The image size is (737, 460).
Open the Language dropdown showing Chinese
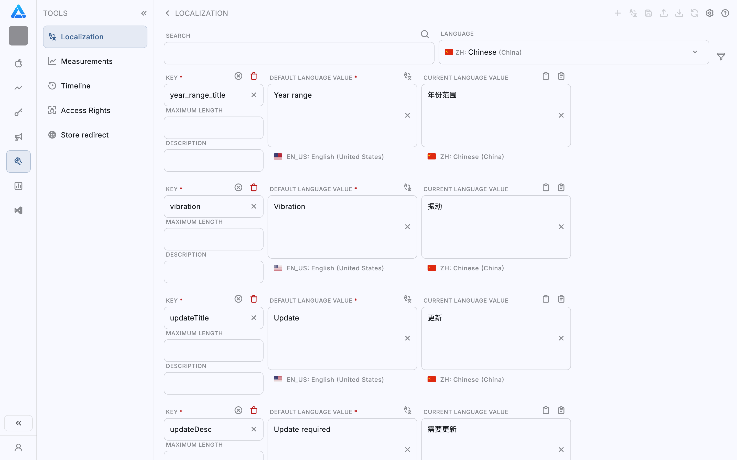pyautogui.click(x=573, y=52)
